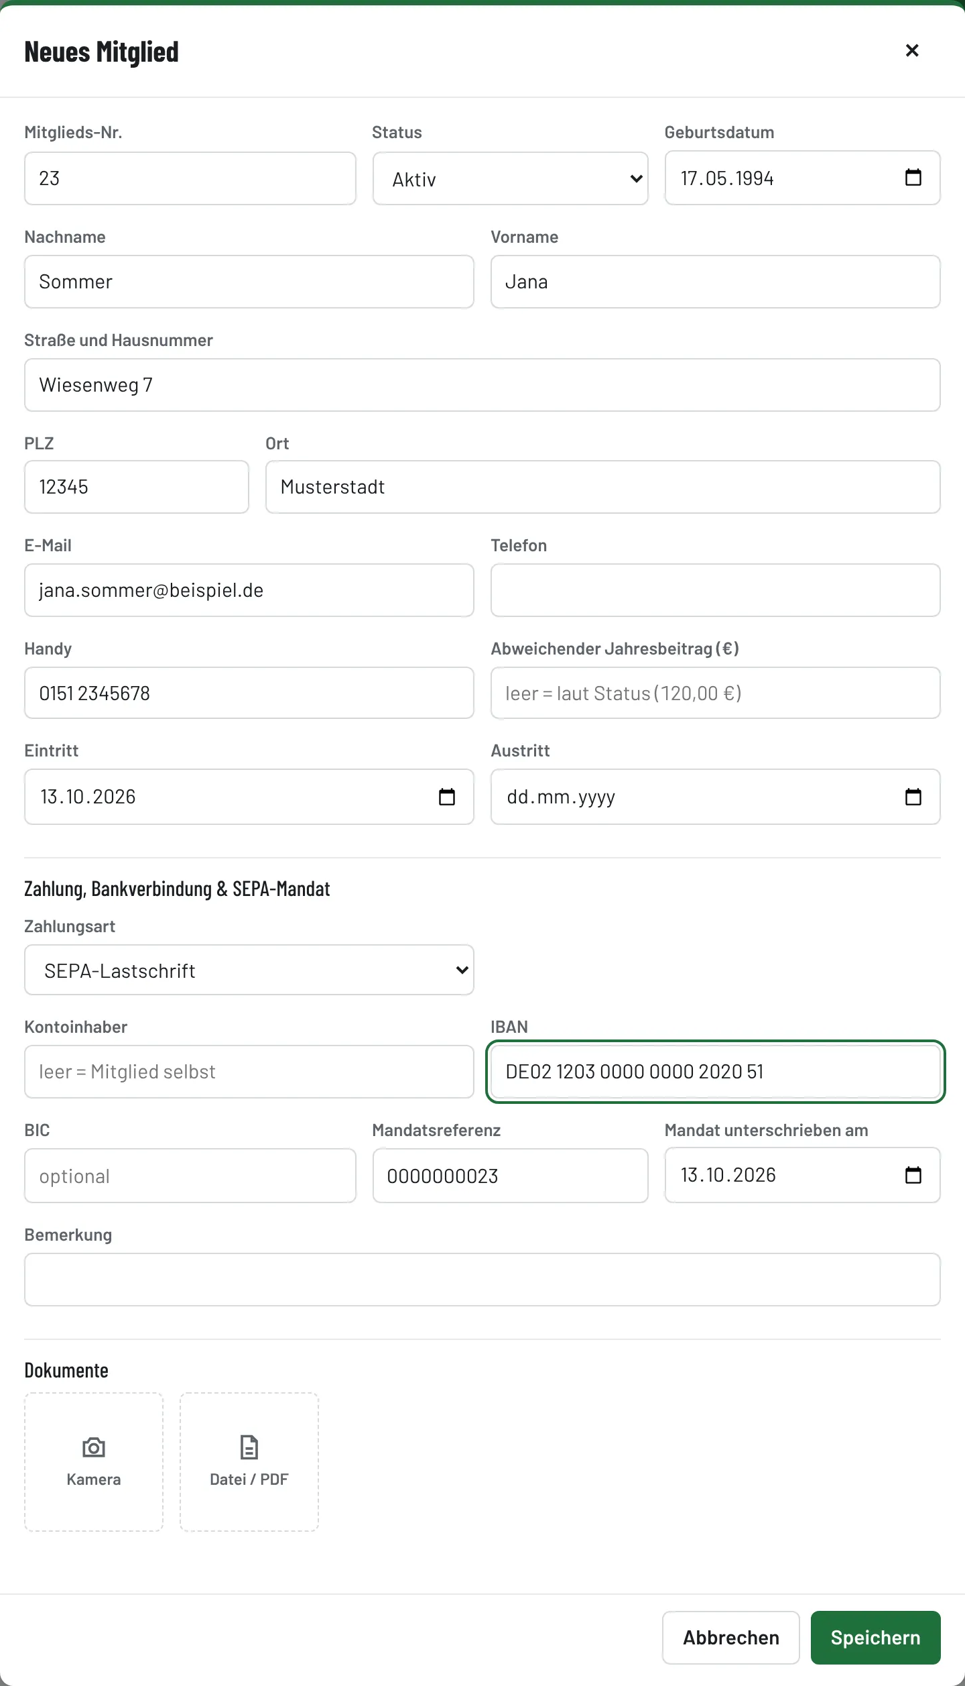
Task: Click the PLZ field showing 12345
Action: [x=137, y=487]
